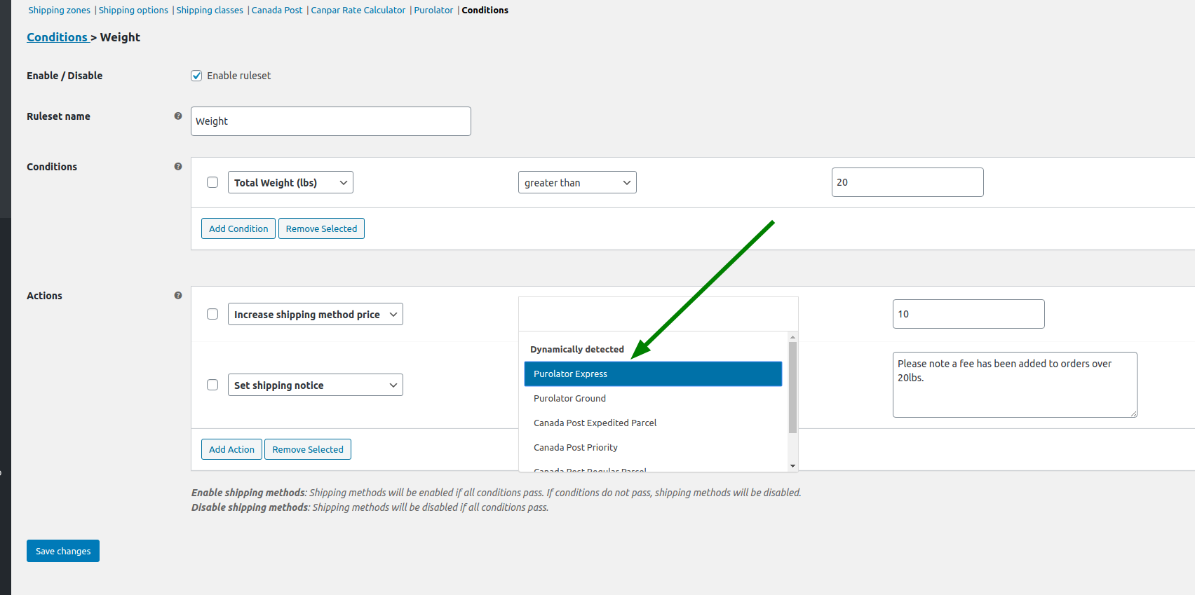The width and height of the screenshot is (1195, 595).
Task: Go back via Conditions breadcrumb link
Action: click(58, 37)
